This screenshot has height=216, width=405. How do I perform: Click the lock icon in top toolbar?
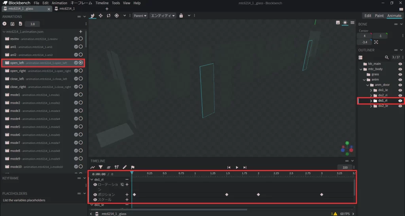181,16
